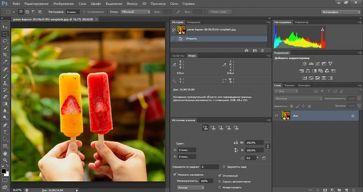
Task: Select the Clone Stamp tool
Action: (x=5, y=83)
